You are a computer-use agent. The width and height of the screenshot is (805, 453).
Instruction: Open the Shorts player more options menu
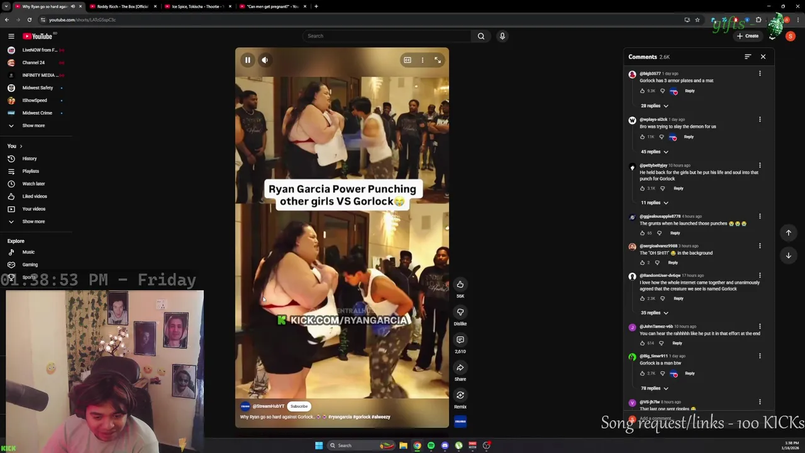423,60
